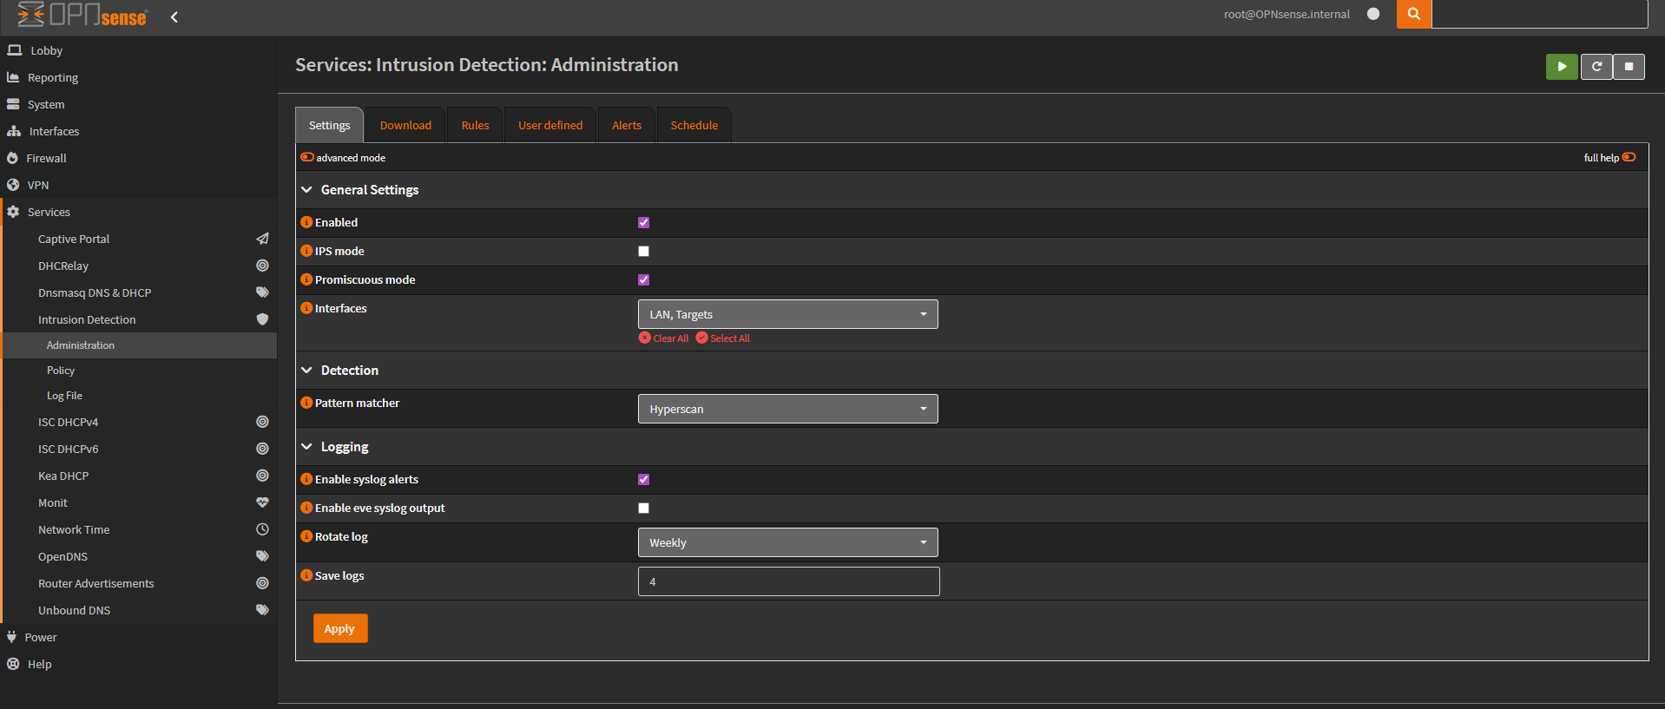Open the Rotate log Weekly dropdown
The image size is (1665, 709).
[787, 542]
